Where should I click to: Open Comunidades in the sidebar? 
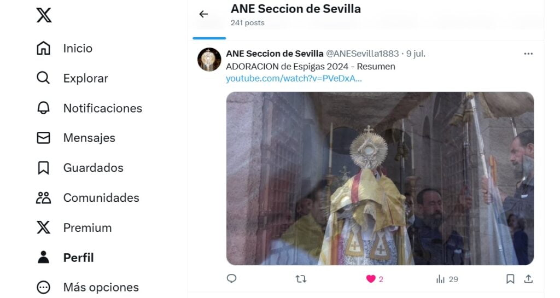87,198
